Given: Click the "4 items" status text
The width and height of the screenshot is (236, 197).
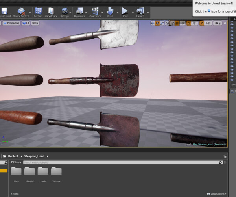Looking at the screenshot, I should tap(15, 194).
